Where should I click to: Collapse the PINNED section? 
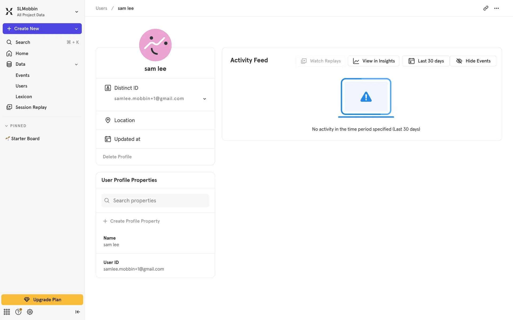(x=6, y=126)
